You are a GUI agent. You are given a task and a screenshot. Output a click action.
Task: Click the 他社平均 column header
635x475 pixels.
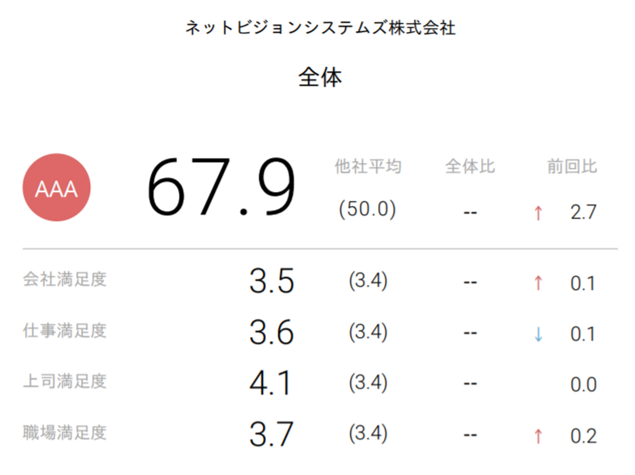click(x=368, y=167)
